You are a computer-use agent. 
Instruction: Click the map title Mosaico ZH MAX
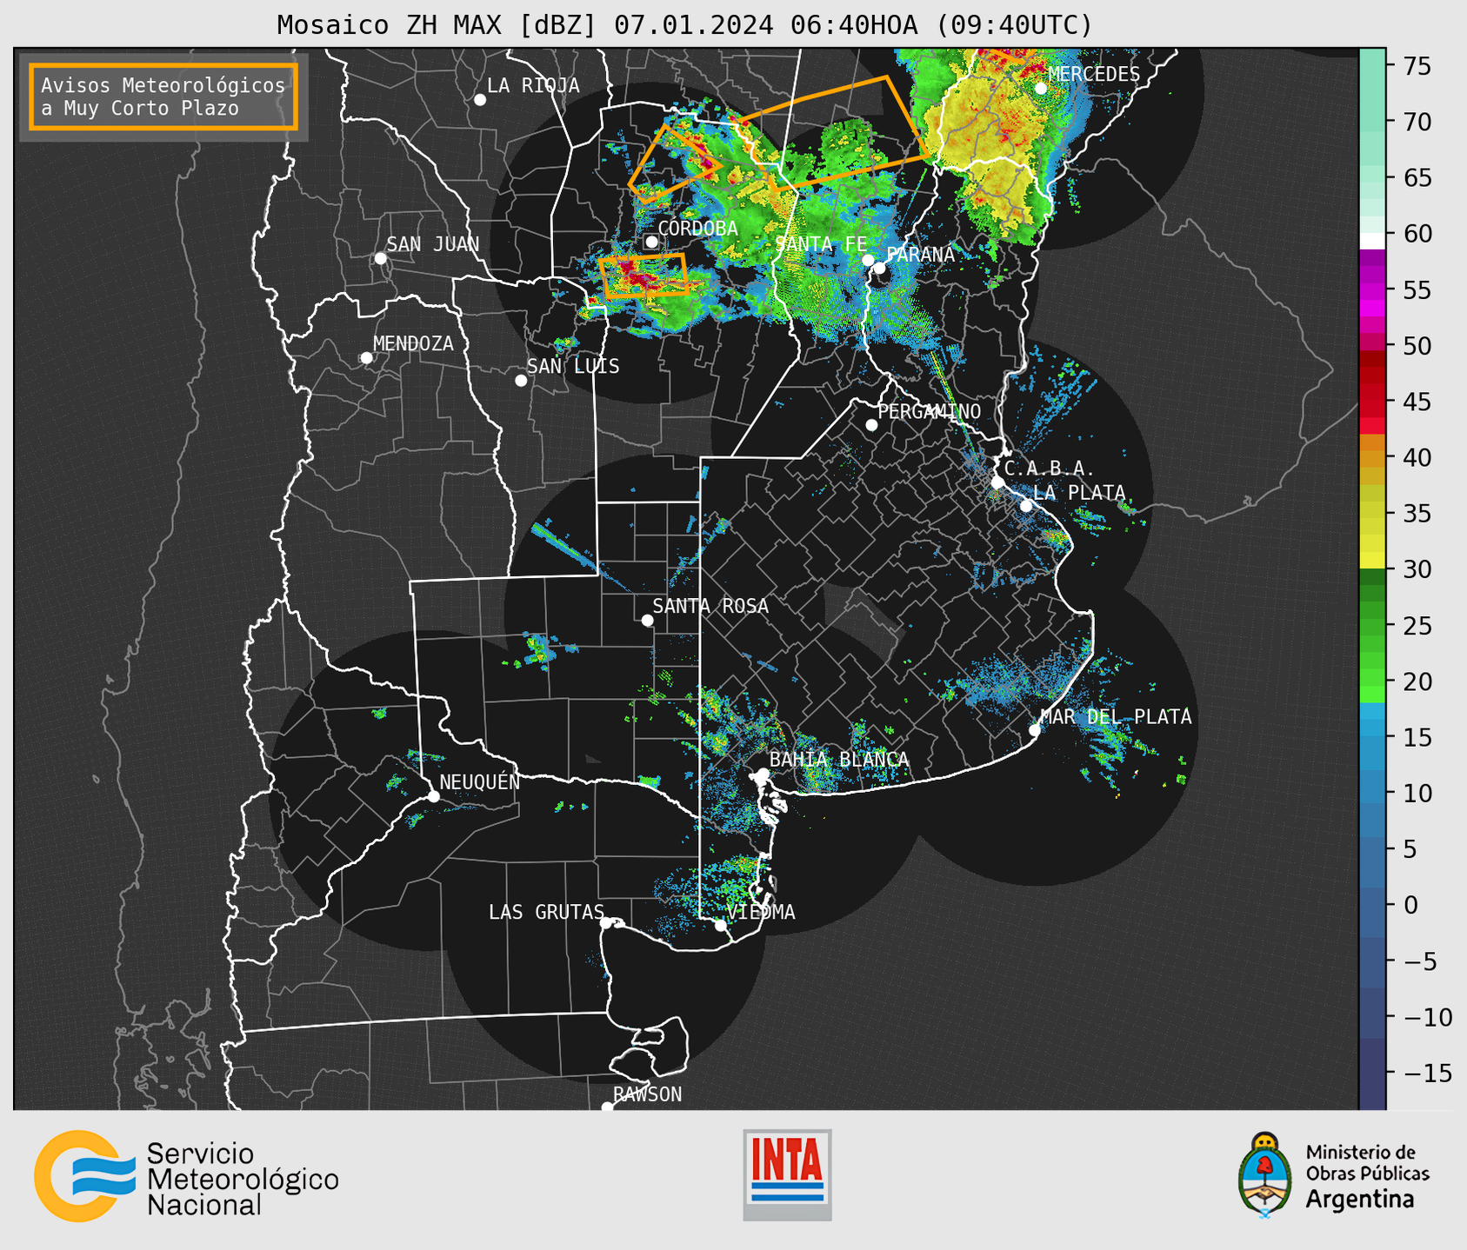pos(684,25)
